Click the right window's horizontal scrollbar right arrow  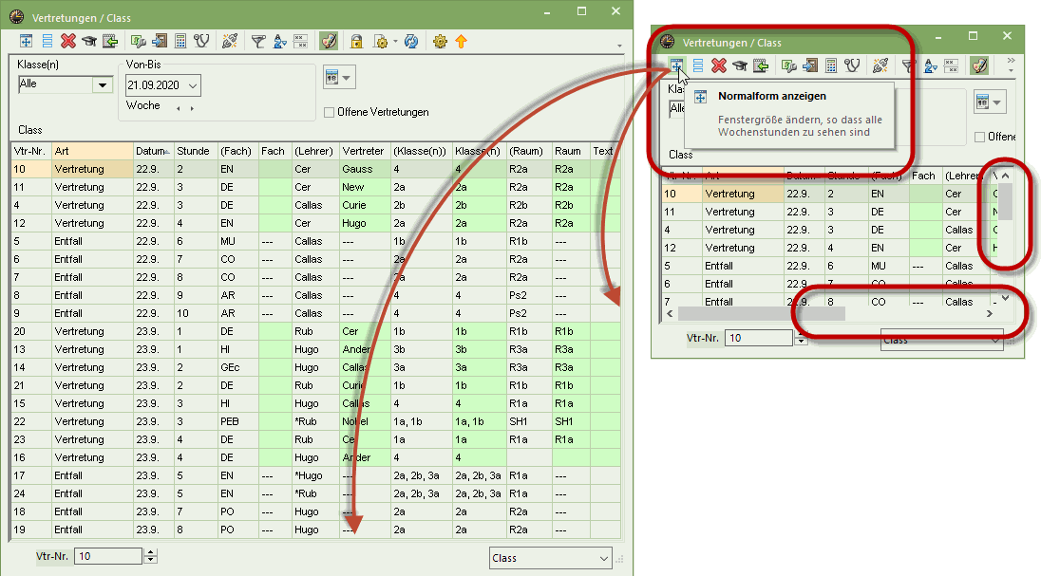(989, 313)
